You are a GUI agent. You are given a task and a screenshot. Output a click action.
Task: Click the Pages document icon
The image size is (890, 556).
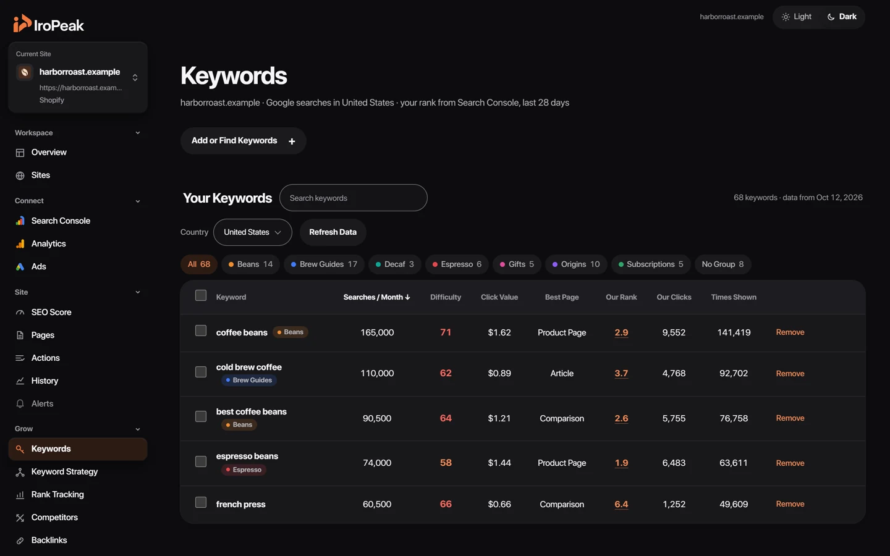click(20, 335)
